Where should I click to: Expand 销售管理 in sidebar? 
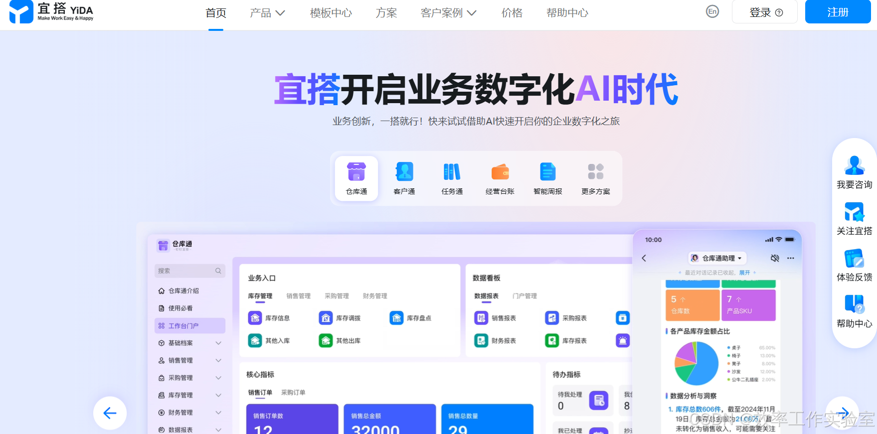coord(218,360)
